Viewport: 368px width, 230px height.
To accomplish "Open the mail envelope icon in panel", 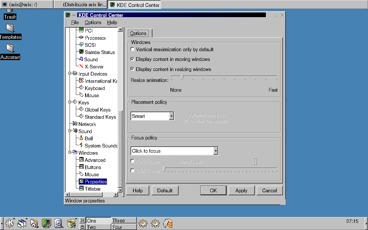I will coord(168,223).
